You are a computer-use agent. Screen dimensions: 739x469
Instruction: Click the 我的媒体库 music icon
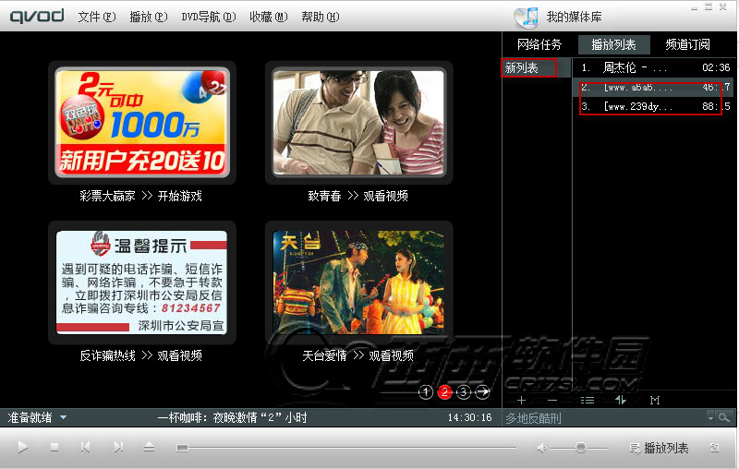[x=526, y=18]
